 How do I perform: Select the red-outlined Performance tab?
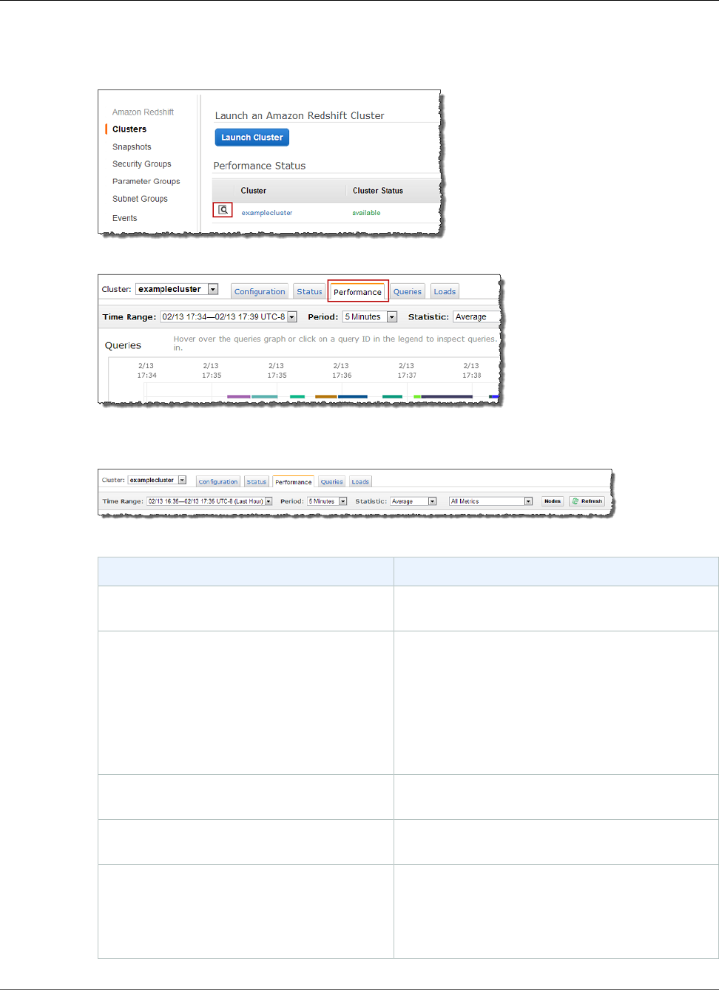coord(358,291)
